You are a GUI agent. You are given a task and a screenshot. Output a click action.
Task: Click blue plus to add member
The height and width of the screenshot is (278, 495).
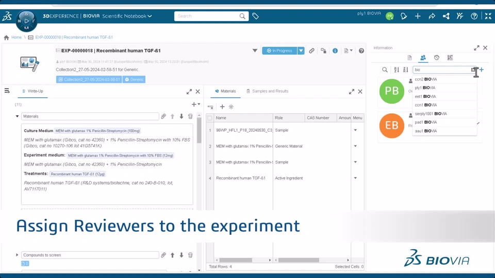[x=482, y=69]
